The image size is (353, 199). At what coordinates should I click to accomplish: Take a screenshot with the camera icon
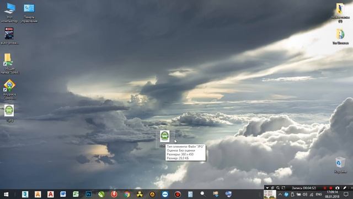pyautogui.click(x=337, y=188)
